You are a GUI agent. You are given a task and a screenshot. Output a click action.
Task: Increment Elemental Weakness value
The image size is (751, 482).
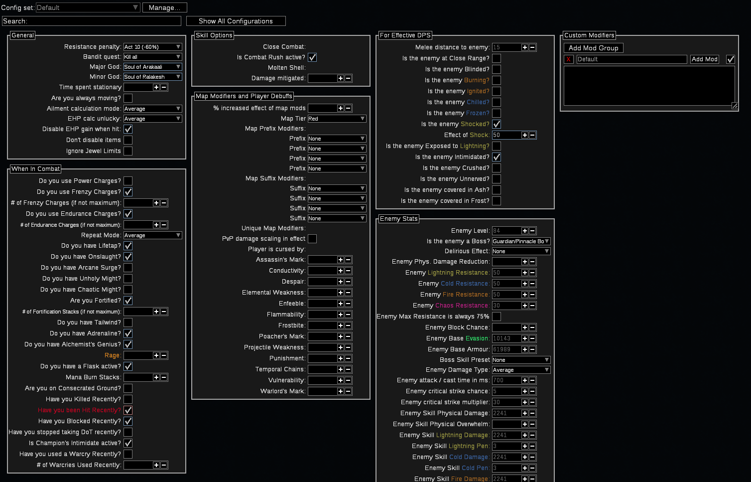341,293
